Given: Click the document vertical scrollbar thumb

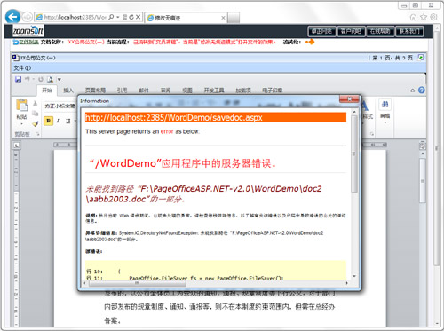Looking at the screenshot, I should point(423,180).
